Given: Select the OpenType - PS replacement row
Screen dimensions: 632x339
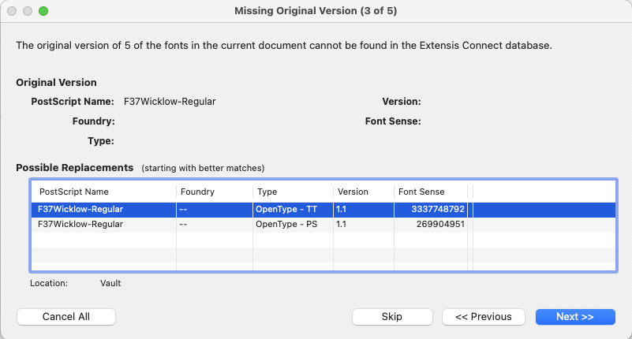Looking at the screenshot, I should pyautogui.click(x=292, y=224).
